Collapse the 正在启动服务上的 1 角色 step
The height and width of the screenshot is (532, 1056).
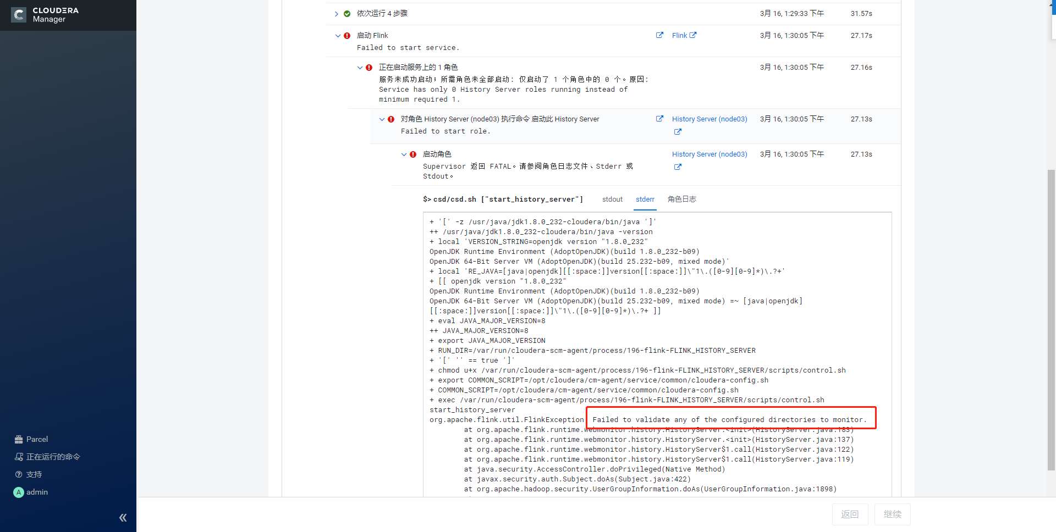point(360,68)
